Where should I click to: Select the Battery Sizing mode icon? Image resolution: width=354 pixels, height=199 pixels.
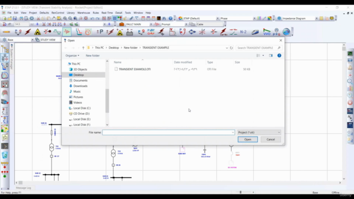(x=129, y=32)
